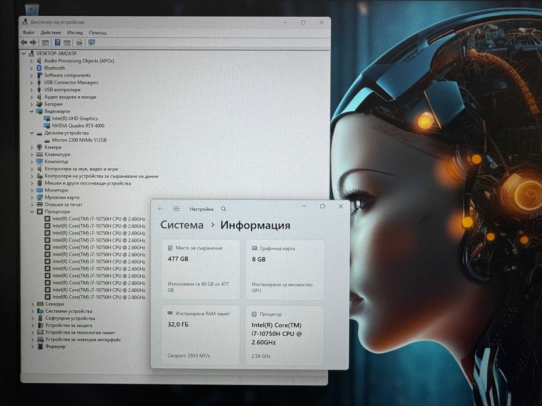Screen dimensions: 542x406
Task: Click the Инсталирана RAM памет icon
Action: 170,313
